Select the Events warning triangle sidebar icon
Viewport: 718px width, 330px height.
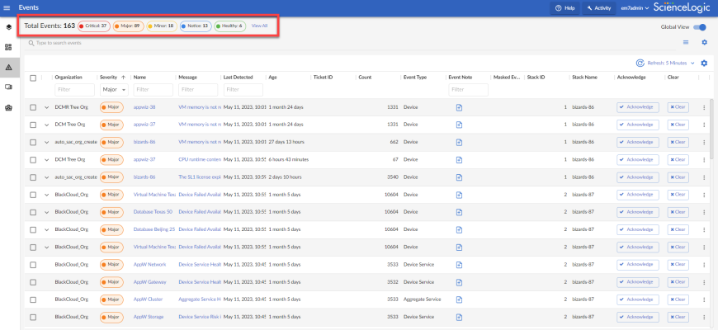pos(8,66)
